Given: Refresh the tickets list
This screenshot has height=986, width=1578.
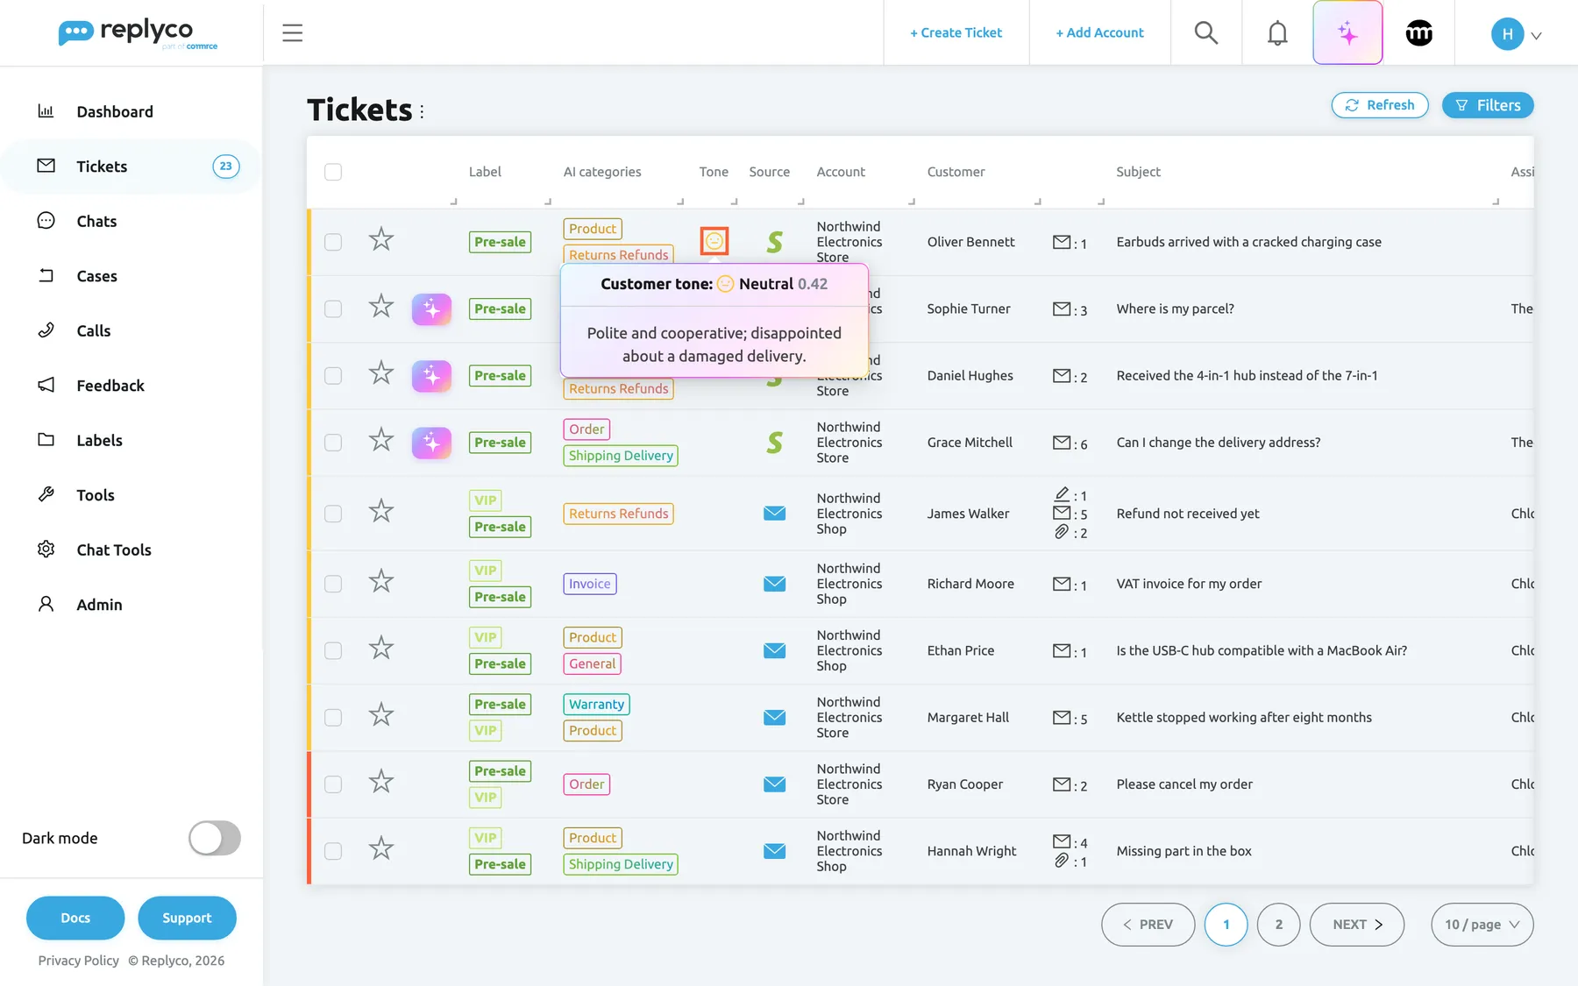Looking at the screenshot, I should click(x=1380, y=105).
